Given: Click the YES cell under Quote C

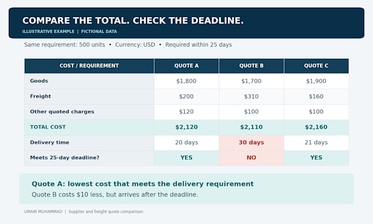Looking at the screenshot, I should coord(316,158).
